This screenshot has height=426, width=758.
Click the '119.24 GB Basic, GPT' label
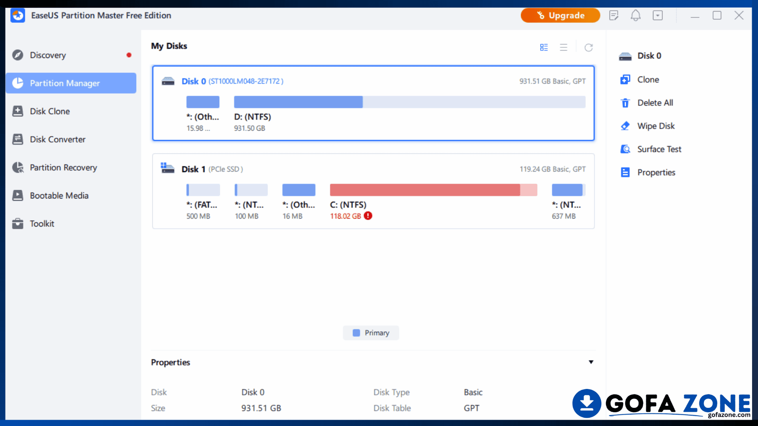pos(552,169)
